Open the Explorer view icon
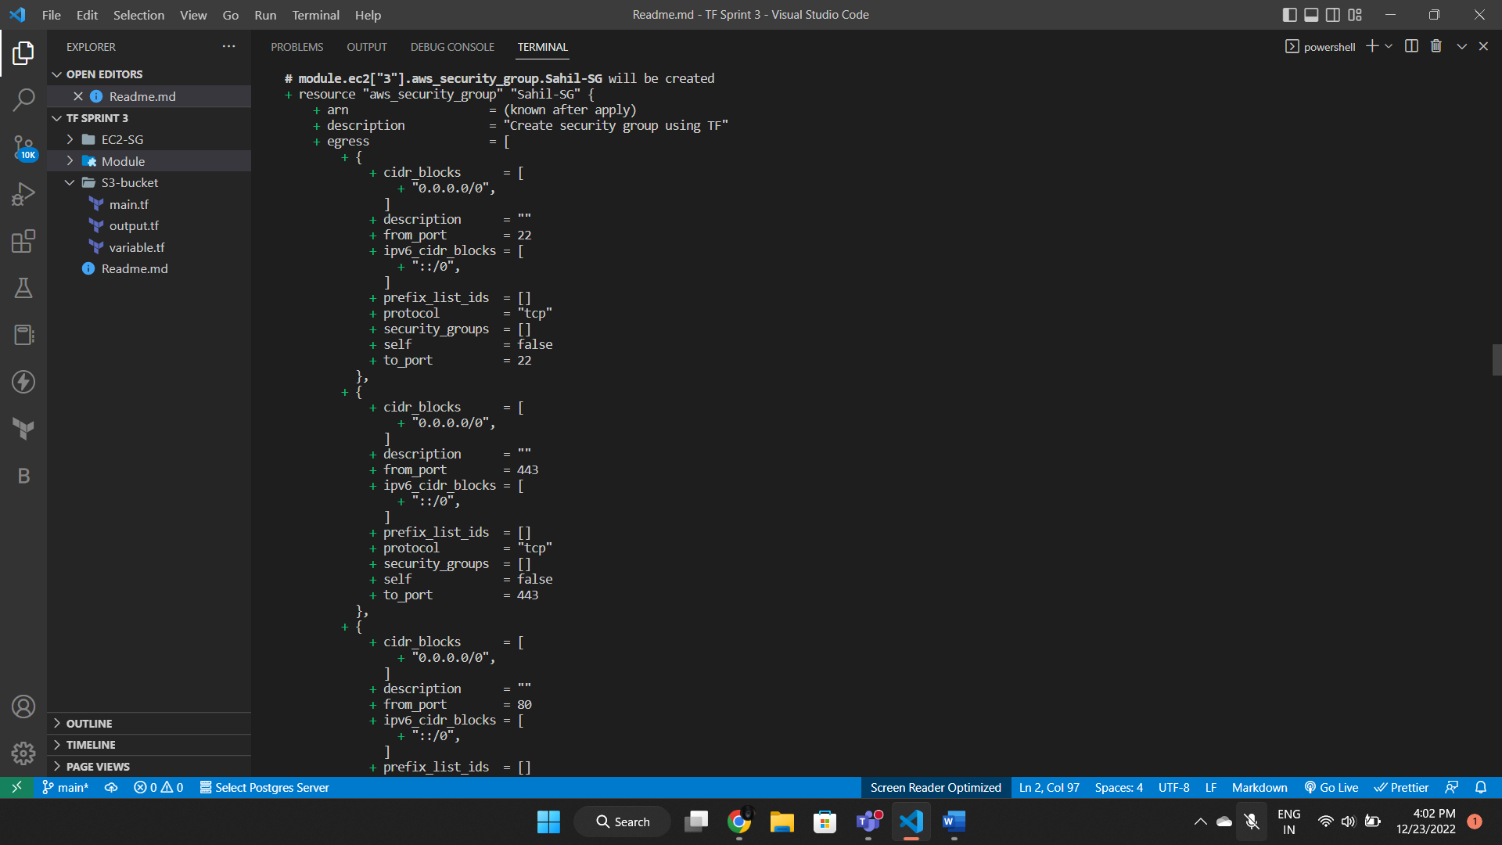The width and height of the screenshot is (1502, 845). click(23, 53)
